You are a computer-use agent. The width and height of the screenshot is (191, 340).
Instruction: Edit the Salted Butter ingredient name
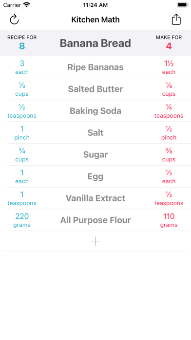(x=95, y=89)
